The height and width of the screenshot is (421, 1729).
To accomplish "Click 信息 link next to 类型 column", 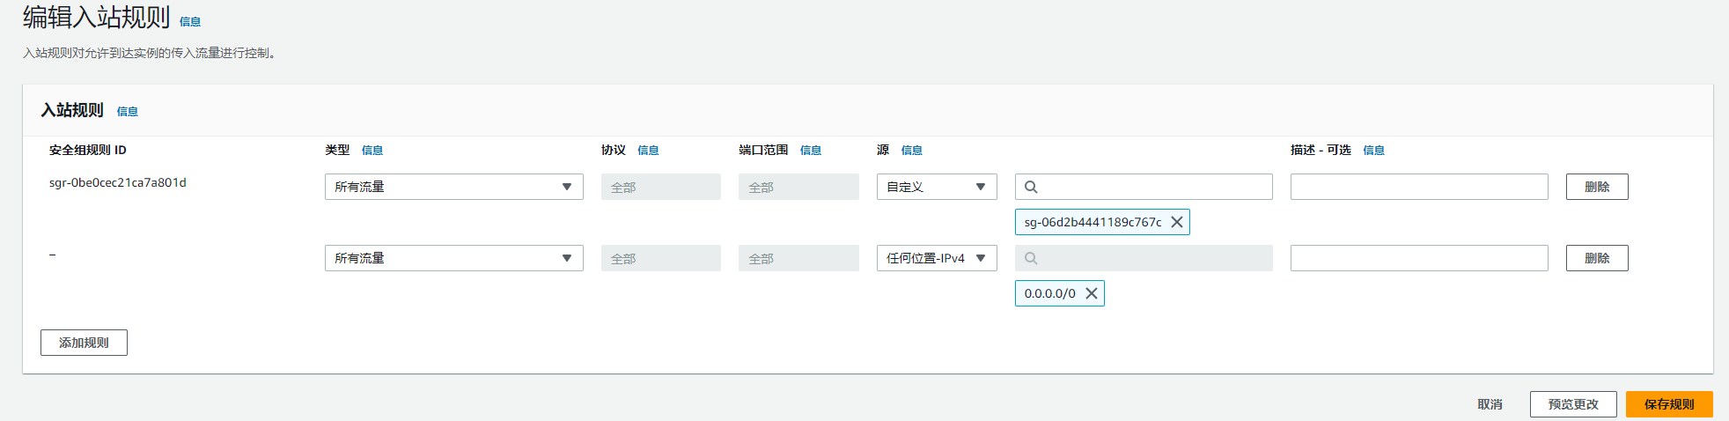I will click(372, 151).
